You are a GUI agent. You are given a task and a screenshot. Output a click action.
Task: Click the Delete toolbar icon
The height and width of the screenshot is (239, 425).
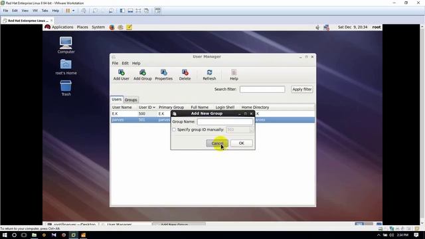(x=185, y=74)
